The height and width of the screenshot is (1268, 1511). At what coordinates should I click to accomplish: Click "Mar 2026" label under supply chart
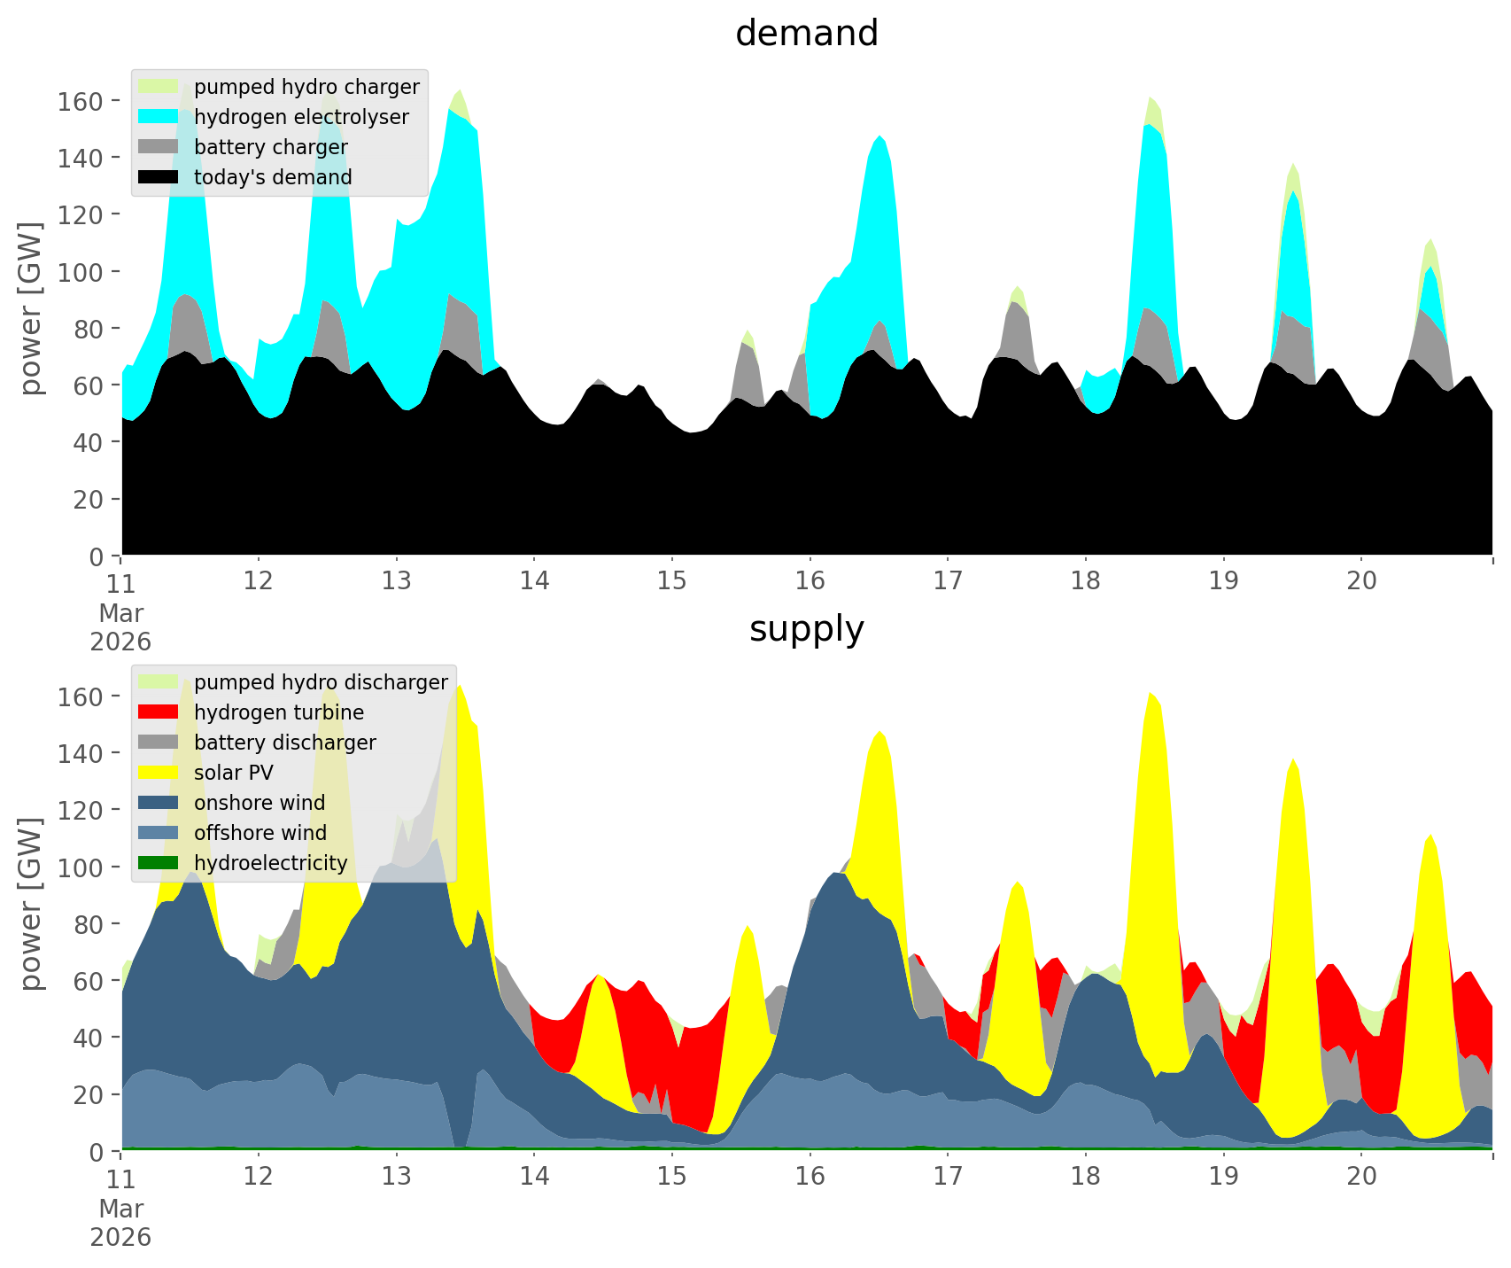pyautogui.click(x=120, y=1223)
